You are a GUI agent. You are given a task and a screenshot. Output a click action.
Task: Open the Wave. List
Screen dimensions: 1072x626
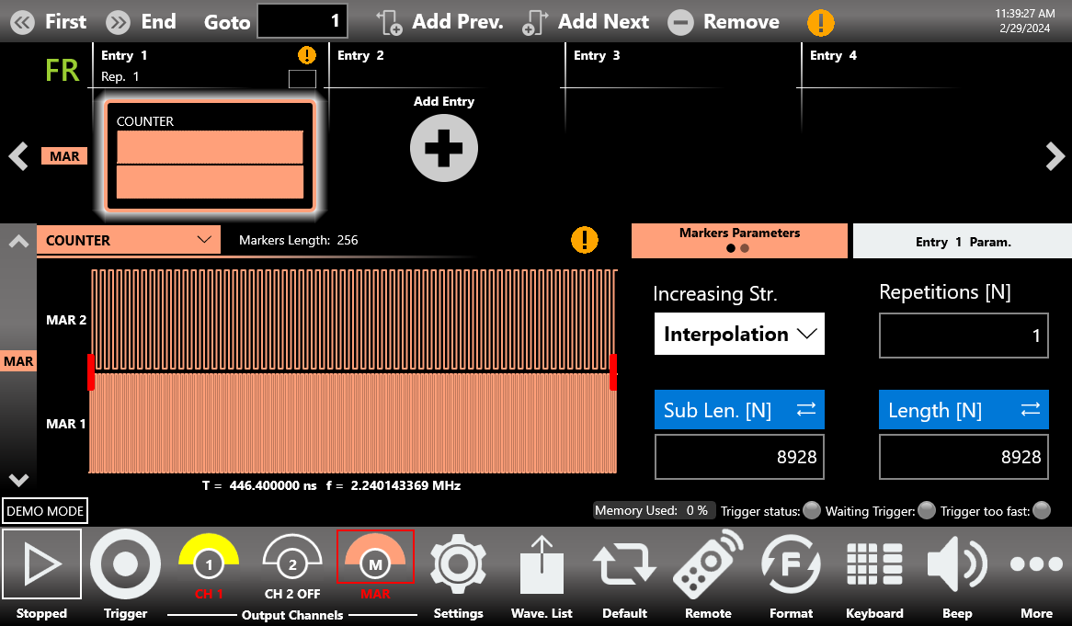(542, 564)
